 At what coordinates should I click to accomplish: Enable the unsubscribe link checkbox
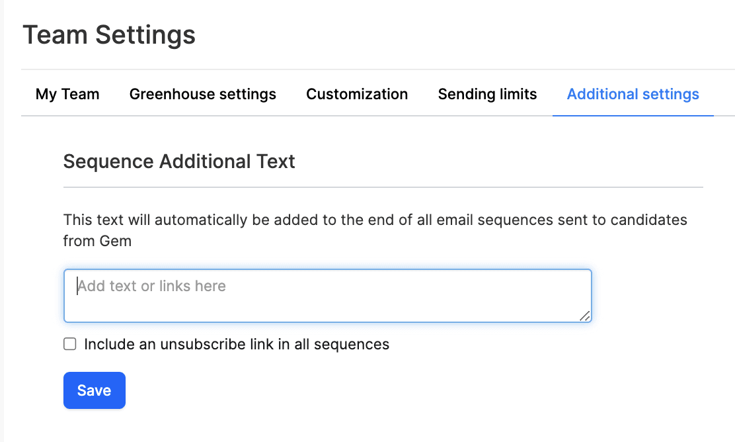point(69,344)
